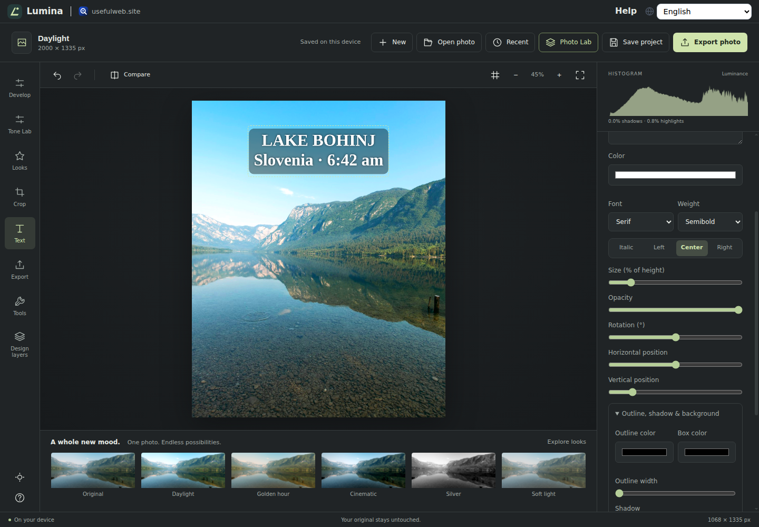Viewport: 759px width, 527px height.
Task: Toggle Italic text style
Action: click(626, 248)
